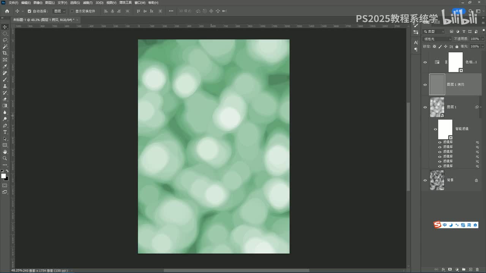486x273 pixels.
Task: Open the 视图(V) menu
Action: (x=111, y=3)
